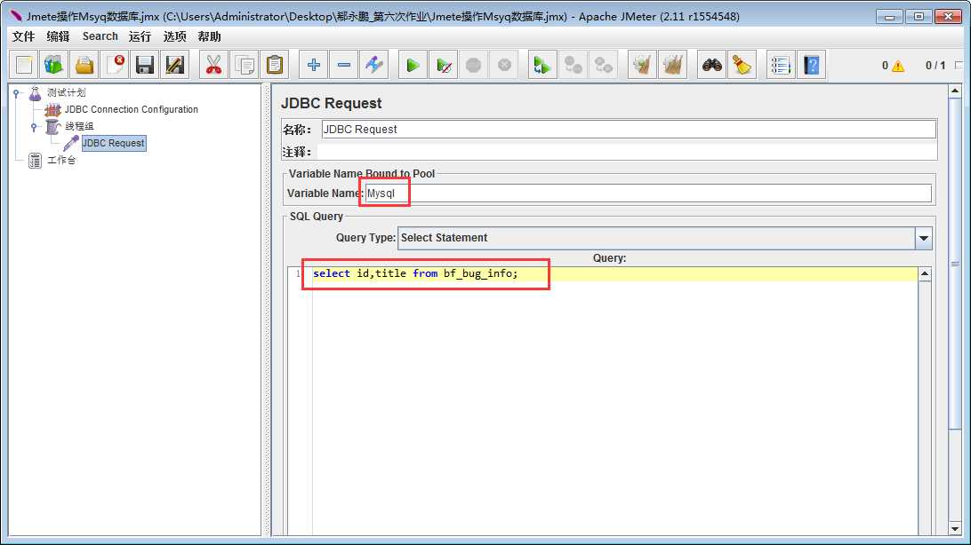The height and width of the screenshot is (545, 971).
Task: Search with the binoculars icon
Action: (x=711, y=65)
